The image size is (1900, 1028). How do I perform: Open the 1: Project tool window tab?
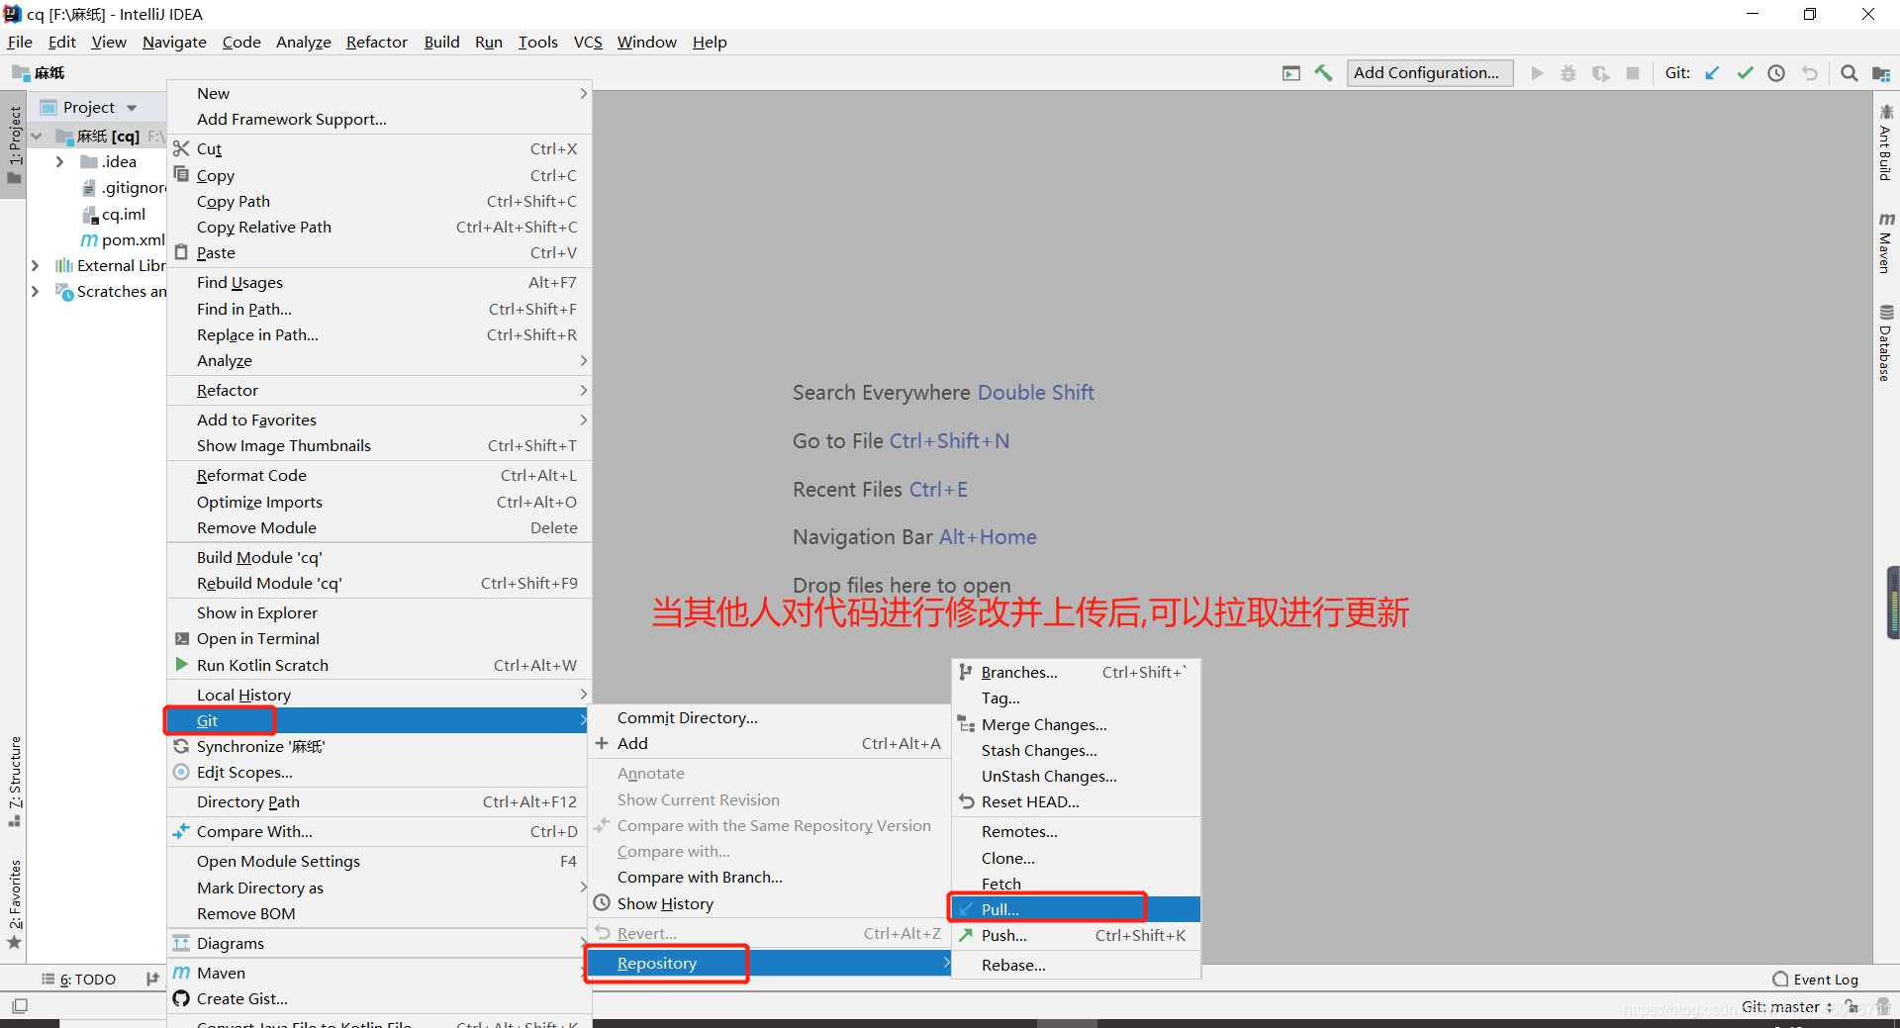click(x=14, y=144)
